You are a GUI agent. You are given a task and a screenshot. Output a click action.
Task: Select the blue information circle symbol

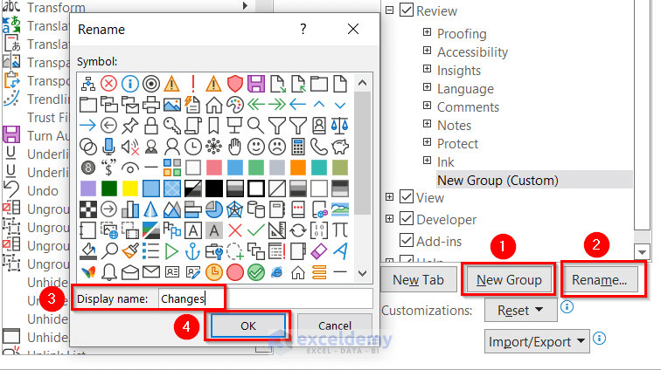click(129, 84)
